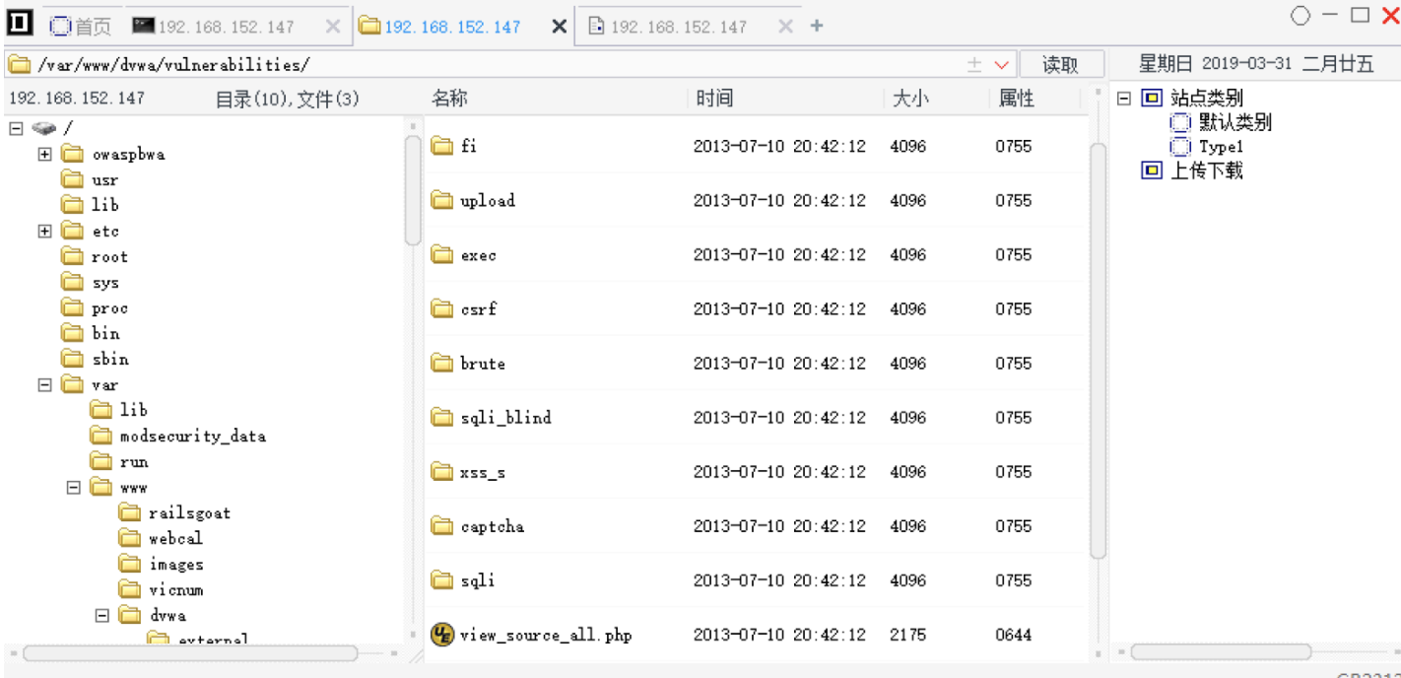Click the 上传下载 icon in right panel
The width and height of the screenshot is (1401, 678).
tap(1151, 170)
